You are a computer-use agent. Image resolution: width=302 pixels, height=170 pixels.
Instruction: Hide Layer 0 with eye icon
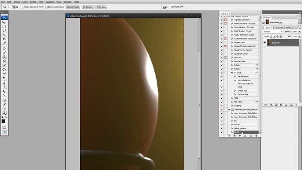tap(265, 42)
